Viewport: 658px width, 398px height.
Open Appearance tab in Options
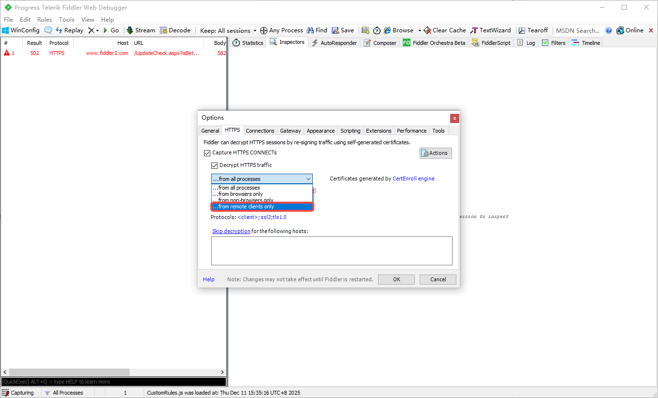pos(321,131)
